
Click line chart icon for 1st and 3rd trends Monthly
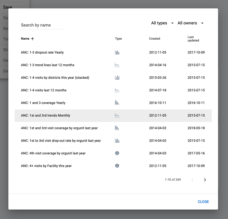click(x=117, y=115)
